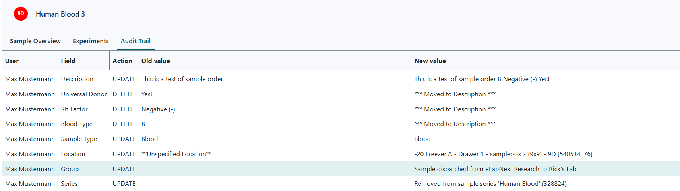Click old value 'Negative (-)' in Rh Factor row
Screen dimensions: 680x191
(158, 109)
